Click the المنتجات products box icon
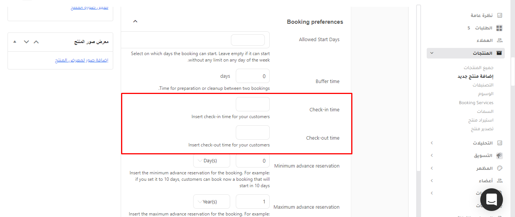The width and height of the screenshot is (515, 217). [500, 53]
